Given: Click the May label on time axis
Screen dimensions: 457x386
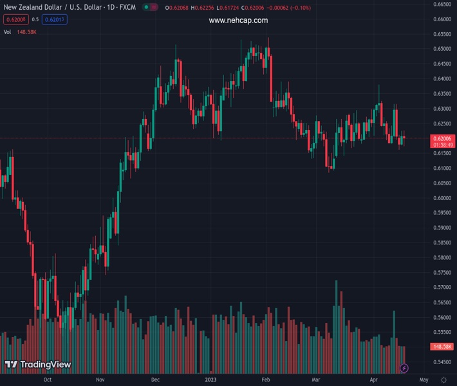Looking at the screenshot, I should click(x=424, y=380).
